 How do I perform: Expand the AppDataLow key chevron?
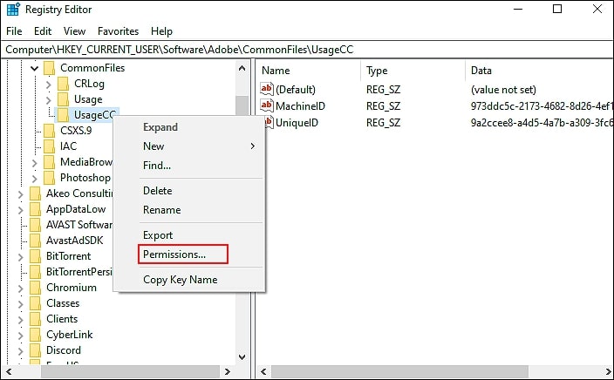[20, 210]
